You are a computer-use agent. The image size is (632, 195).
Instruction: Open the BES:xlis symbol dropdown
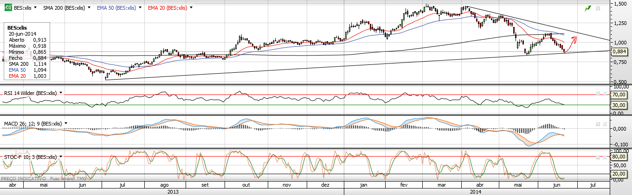tap(36, 8)
